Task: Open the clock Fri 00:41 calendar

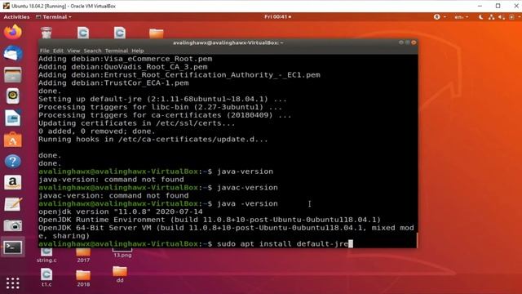Action: click(277, 16)
